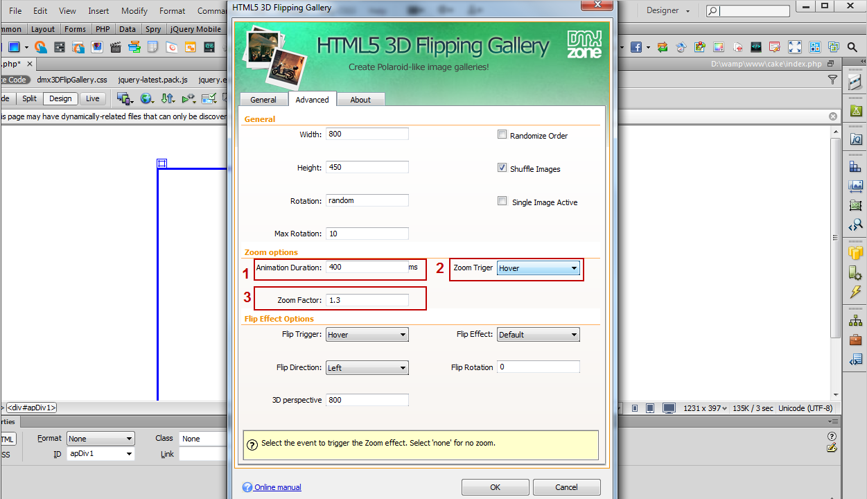Enable the Single Image Active checkbox

pyautogui.click(x=502, y=201)
